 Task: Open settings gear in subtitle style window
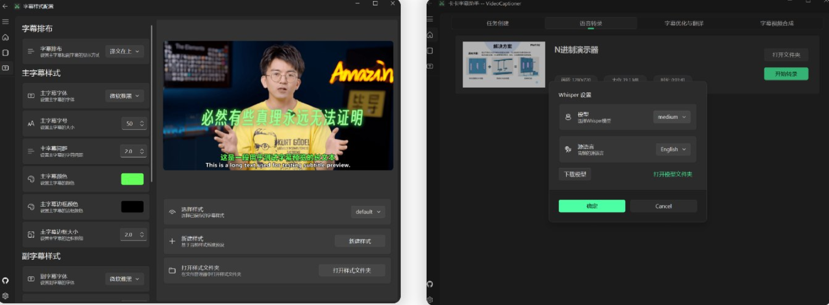pyautogui.click(x=5, y=296)
